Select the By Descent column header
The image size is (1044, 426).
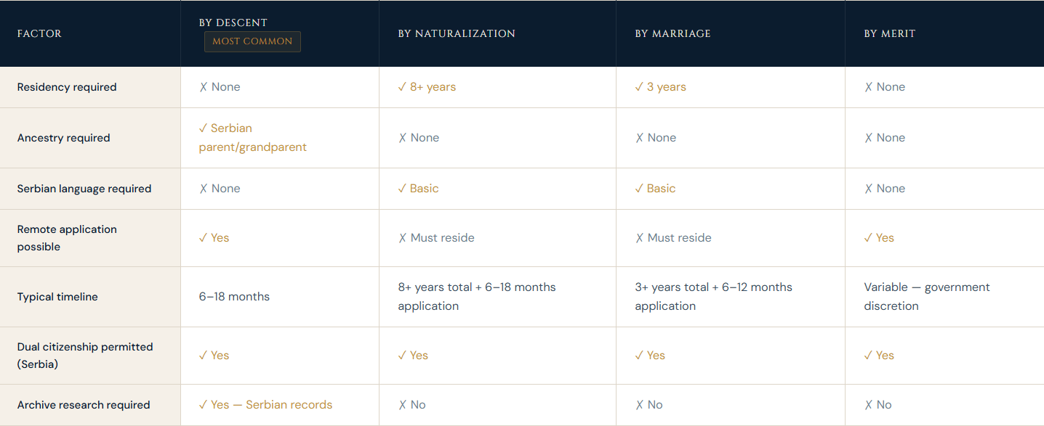coord(233,22)
